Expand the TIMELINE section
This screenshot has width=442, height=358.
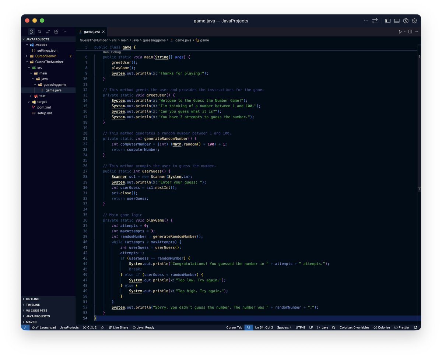pyautogui.click(x=48, y=305)
